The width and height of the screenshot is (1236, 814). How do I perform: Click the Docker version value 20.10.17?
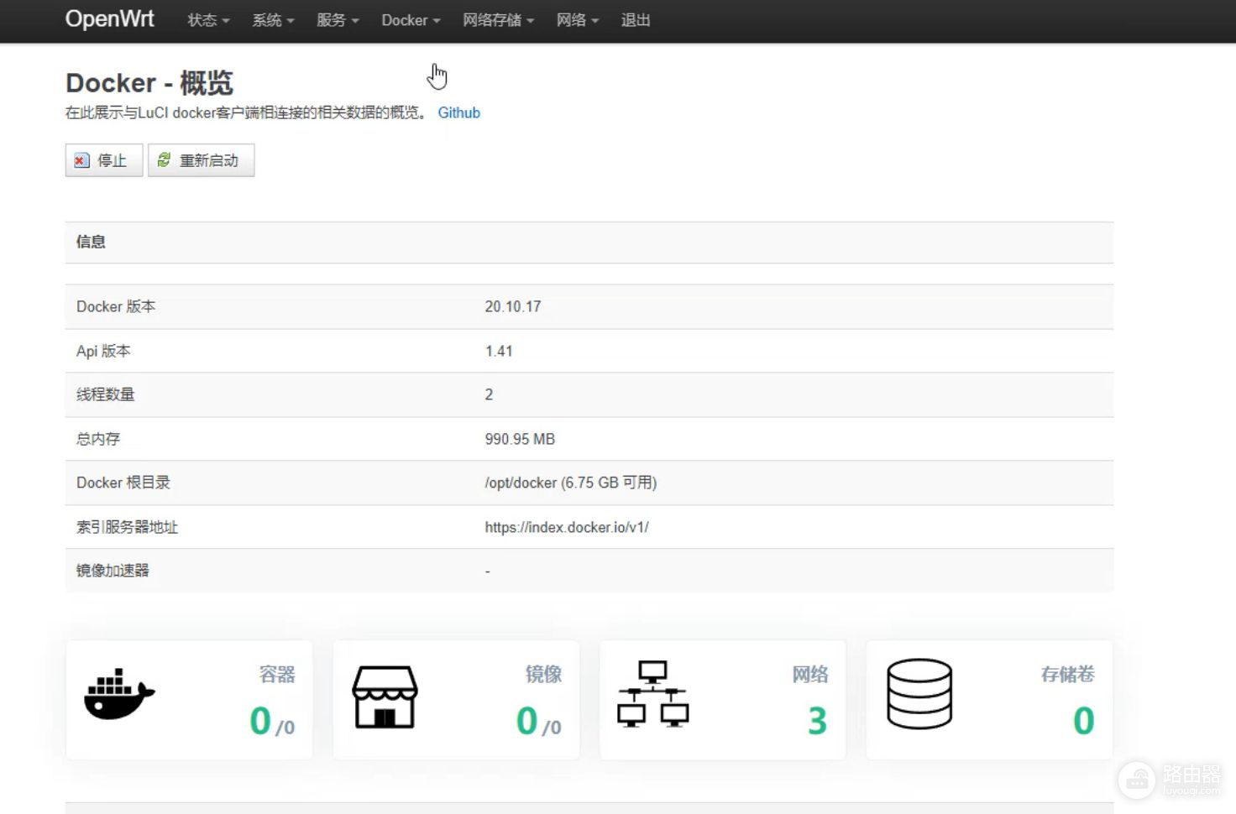coord(513,306)
